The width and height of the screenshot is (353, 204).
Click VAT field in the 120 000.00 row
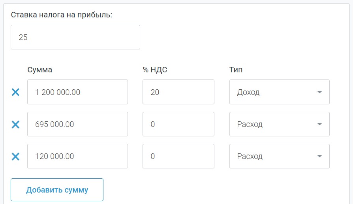(x=178, y=156)
